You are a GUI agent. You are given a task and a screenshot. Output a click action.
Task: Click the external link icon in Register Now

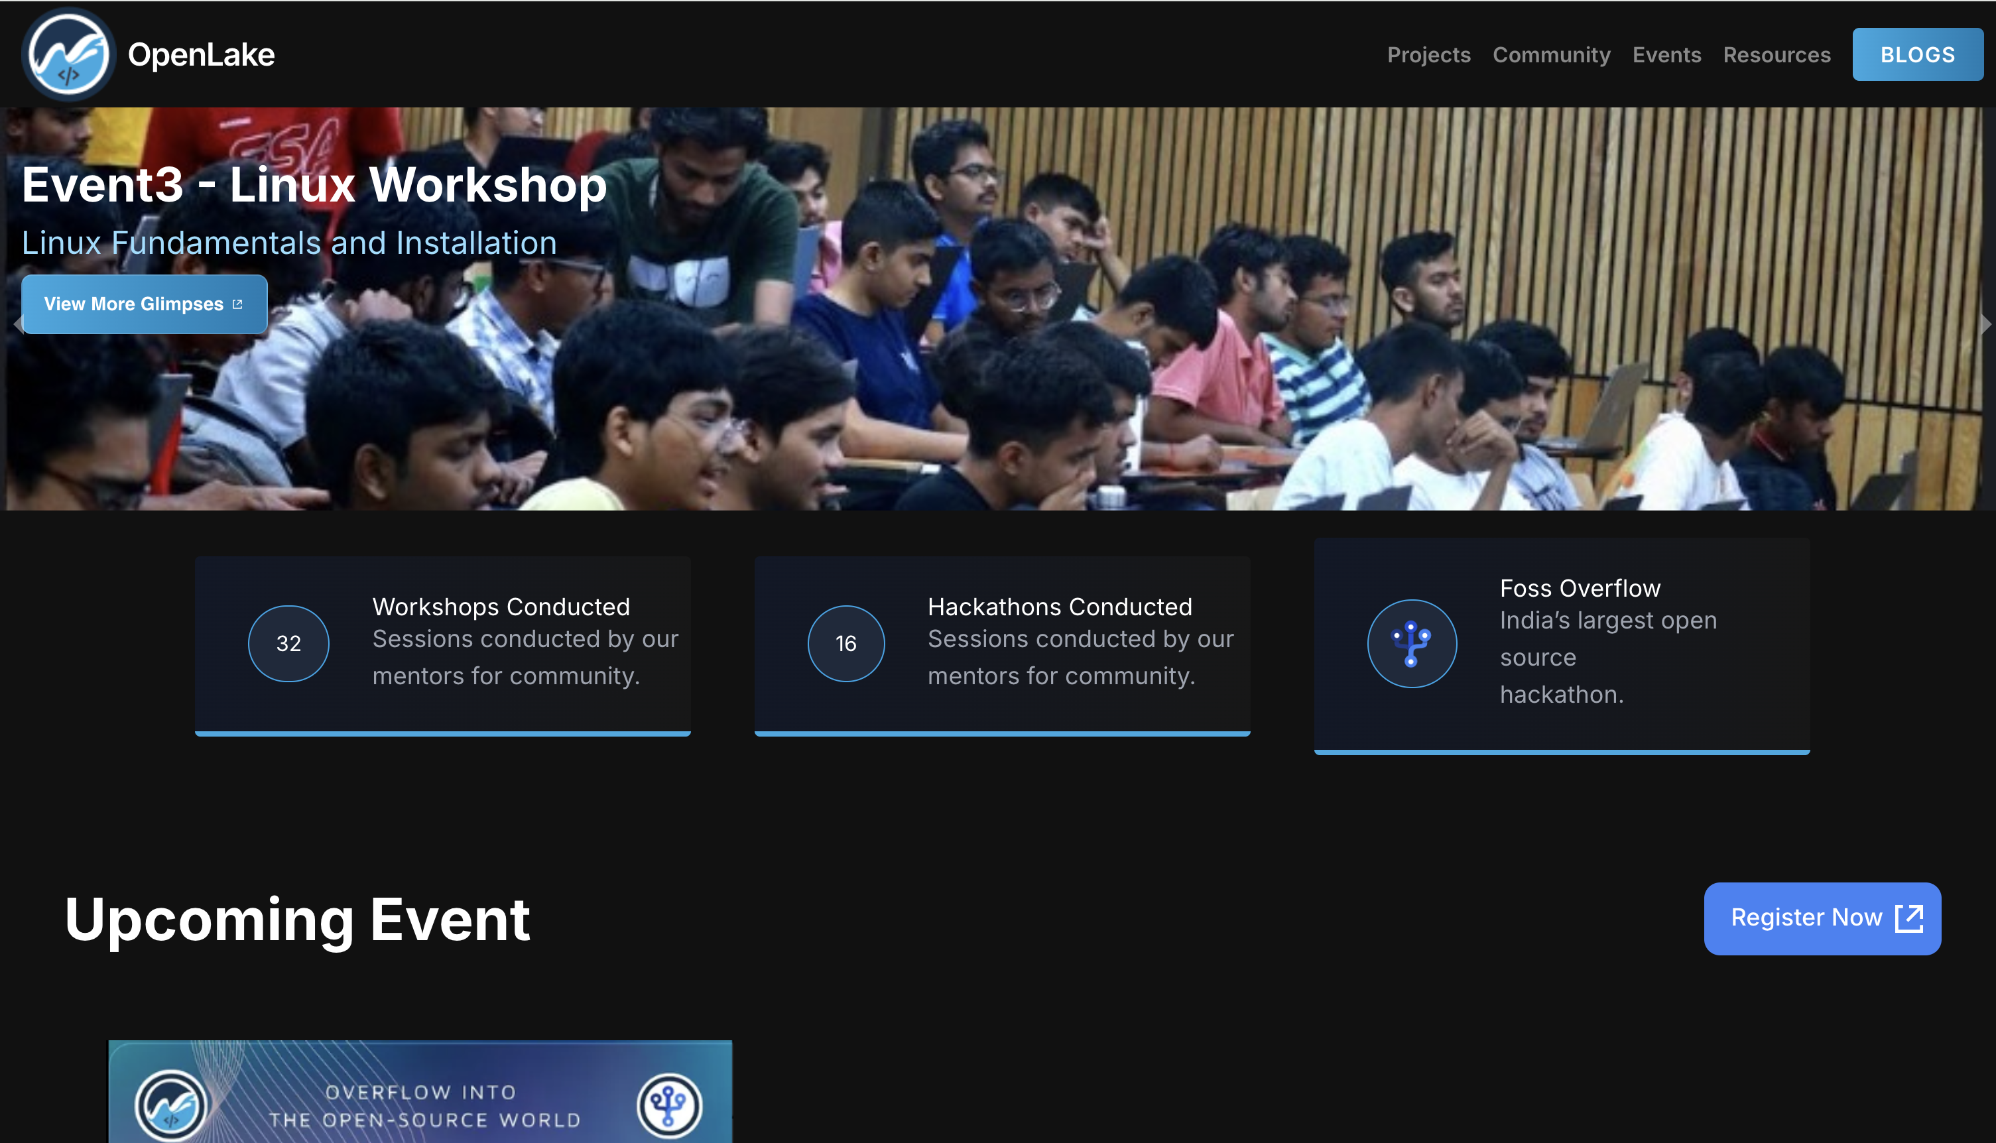point(1909,918)
